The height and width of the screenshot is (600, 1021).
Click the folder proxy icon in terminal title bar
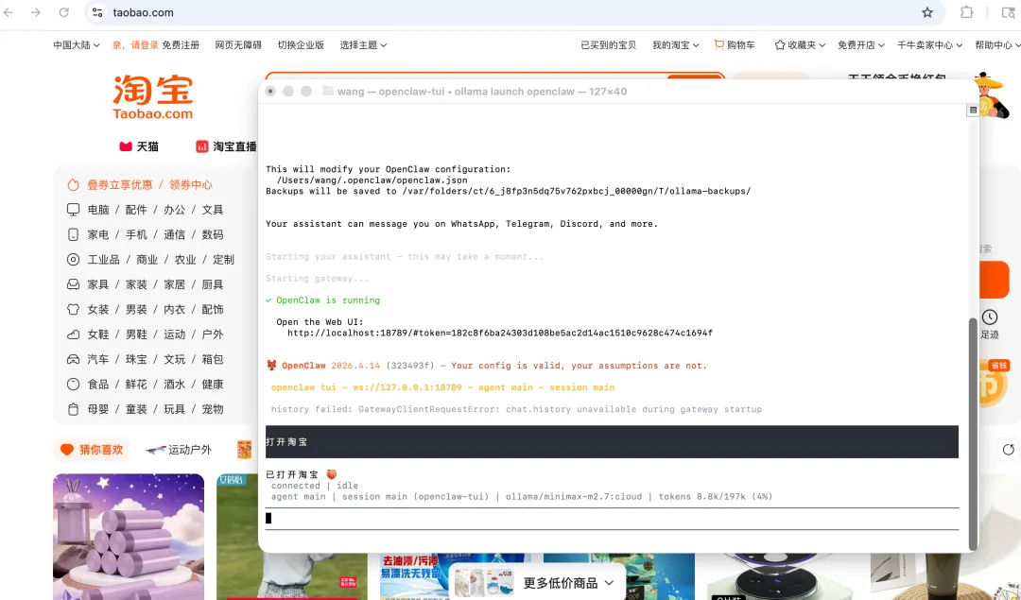click(x=327, y=91)
